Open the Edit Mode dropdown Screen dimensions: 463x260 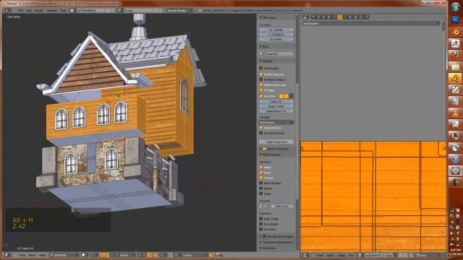coord(64,255)
